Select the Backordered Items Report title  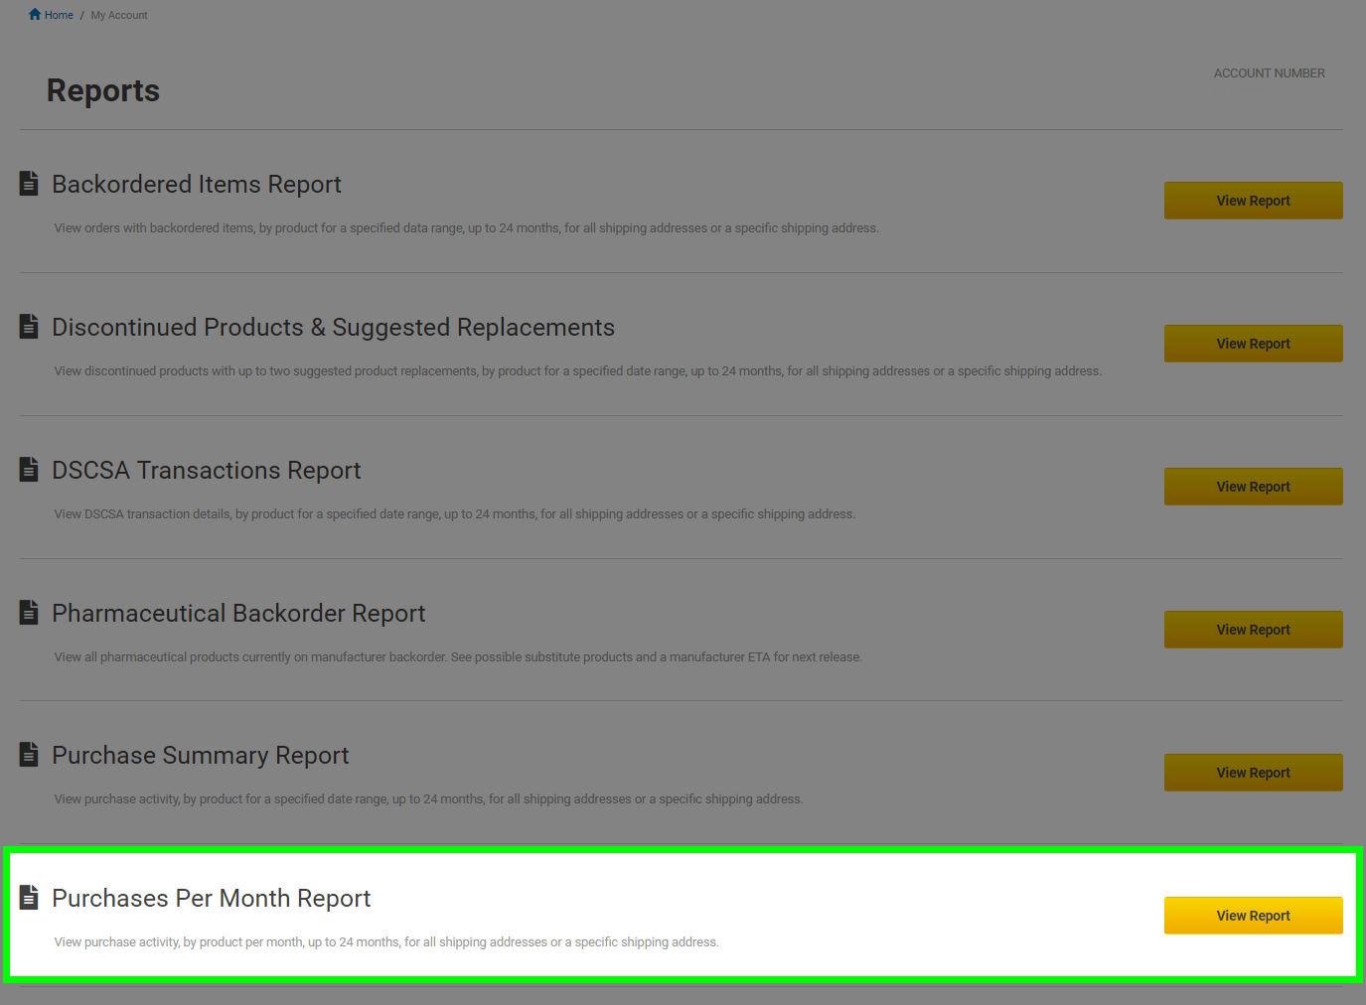[x=197, y=185]
